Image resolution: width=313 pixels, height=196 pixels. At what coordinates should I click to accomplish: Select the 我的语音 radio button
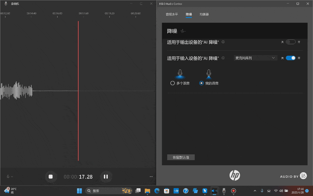click(201, 83)
